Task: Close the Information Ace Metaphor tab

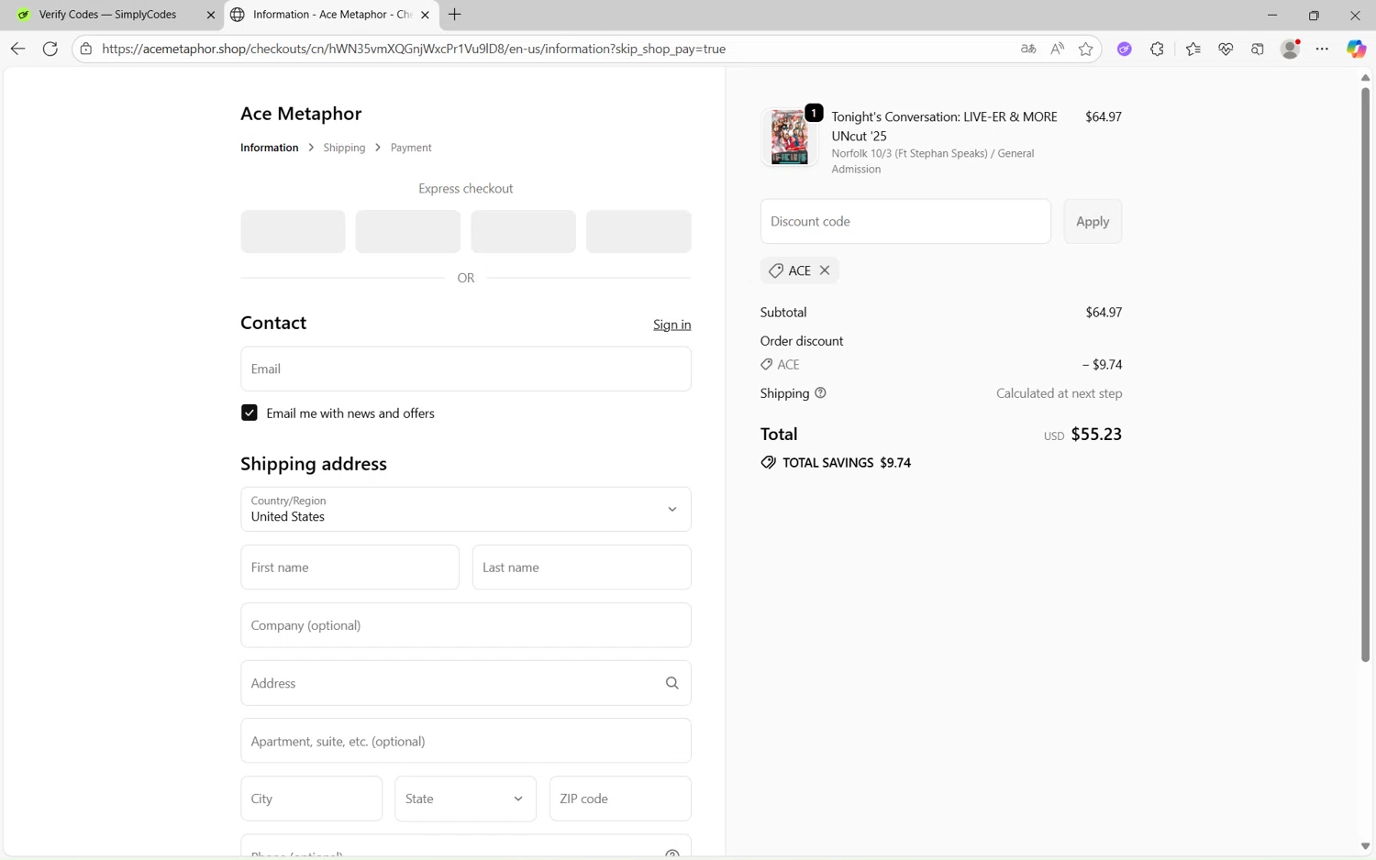Action: click(x=425, y=15)
